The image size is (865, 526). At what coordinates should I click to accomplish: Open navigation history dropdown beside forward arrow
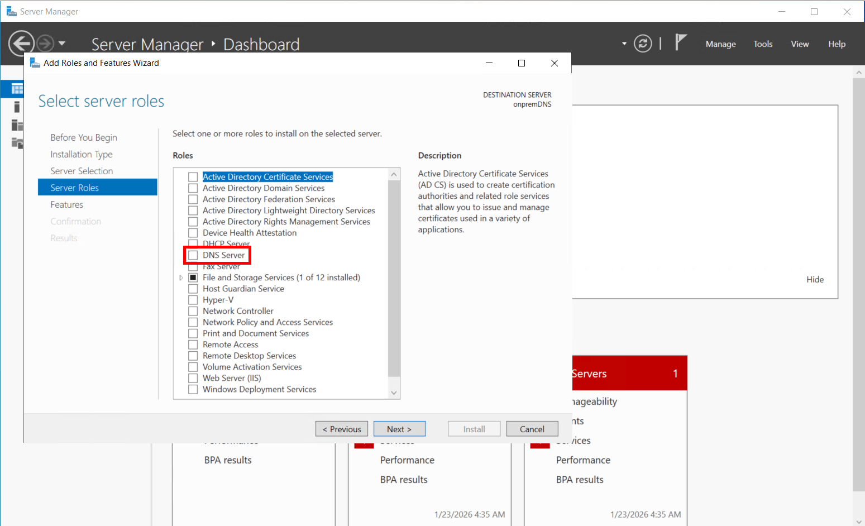point(62,43)
